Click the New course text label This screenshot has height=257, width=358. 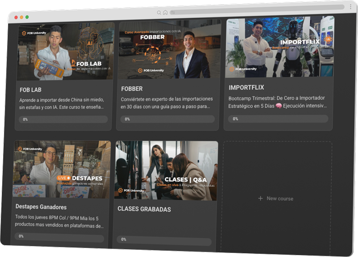pyautogui.click(x=280, y=199)
